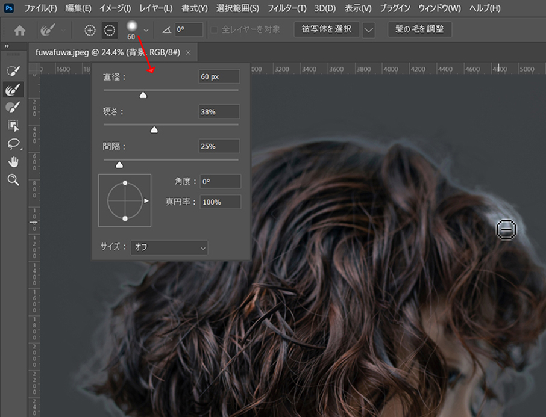The image size is (546, 417).
Task: Click the 真円率 100% input field
Action: click(x=220, y=202)
